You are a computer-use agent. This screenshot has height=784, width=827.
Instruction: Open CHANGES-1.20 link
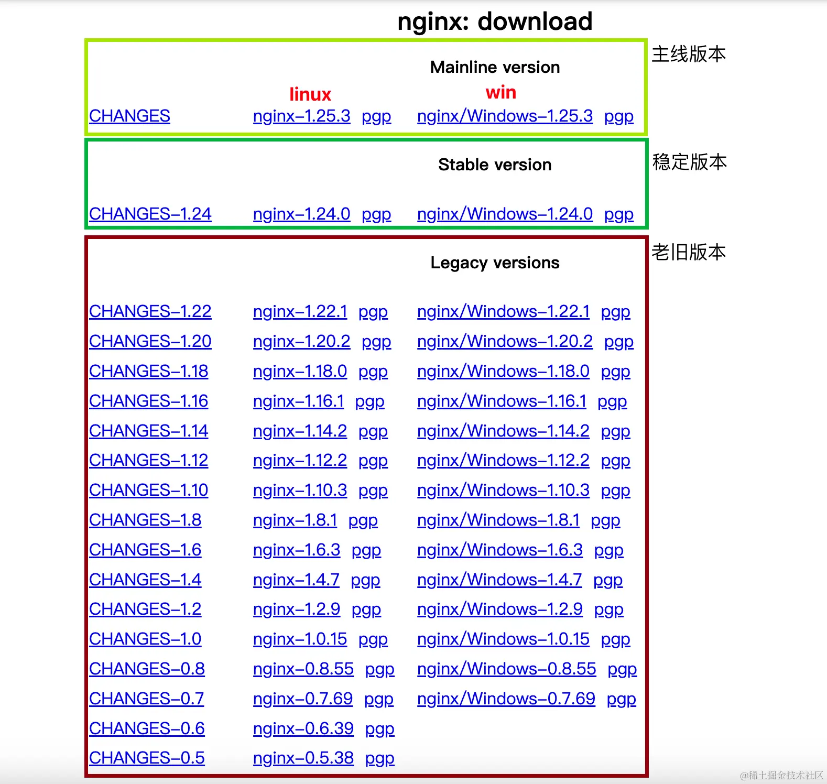click(150, 341)
